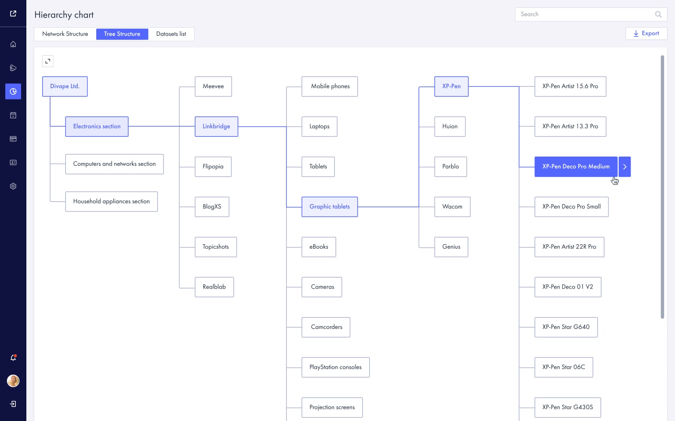Expand the XP-Pen Deco Pro Medium arrow

(x=625, y=167)
